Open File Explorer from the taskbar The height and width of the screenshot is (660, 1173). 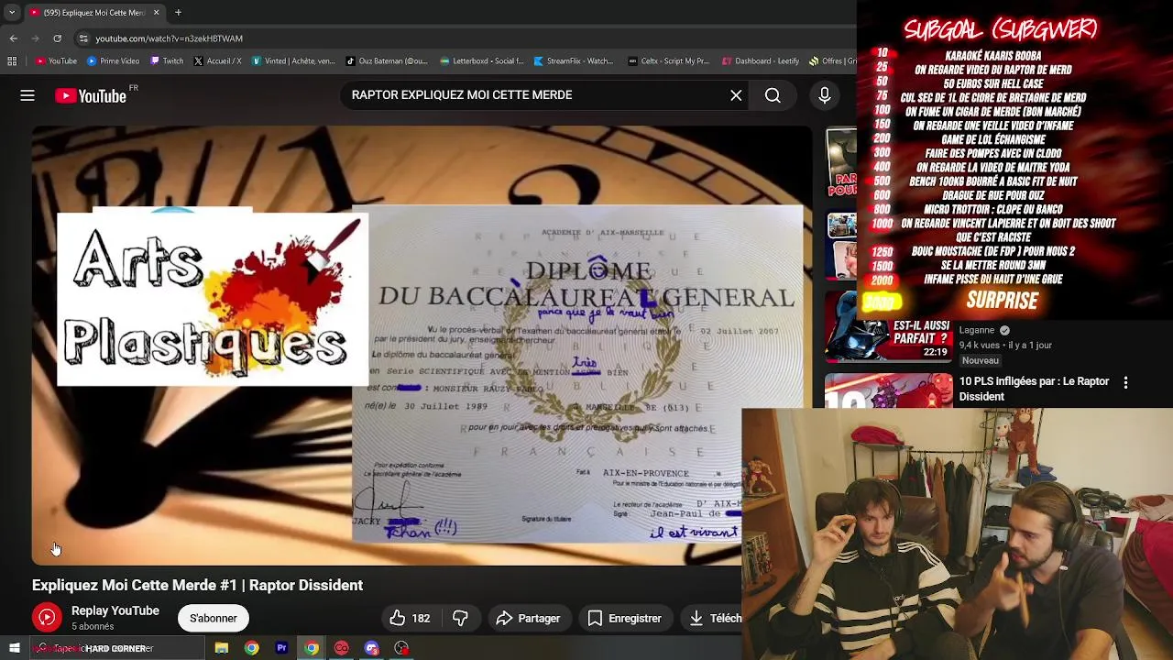point(221,648)
